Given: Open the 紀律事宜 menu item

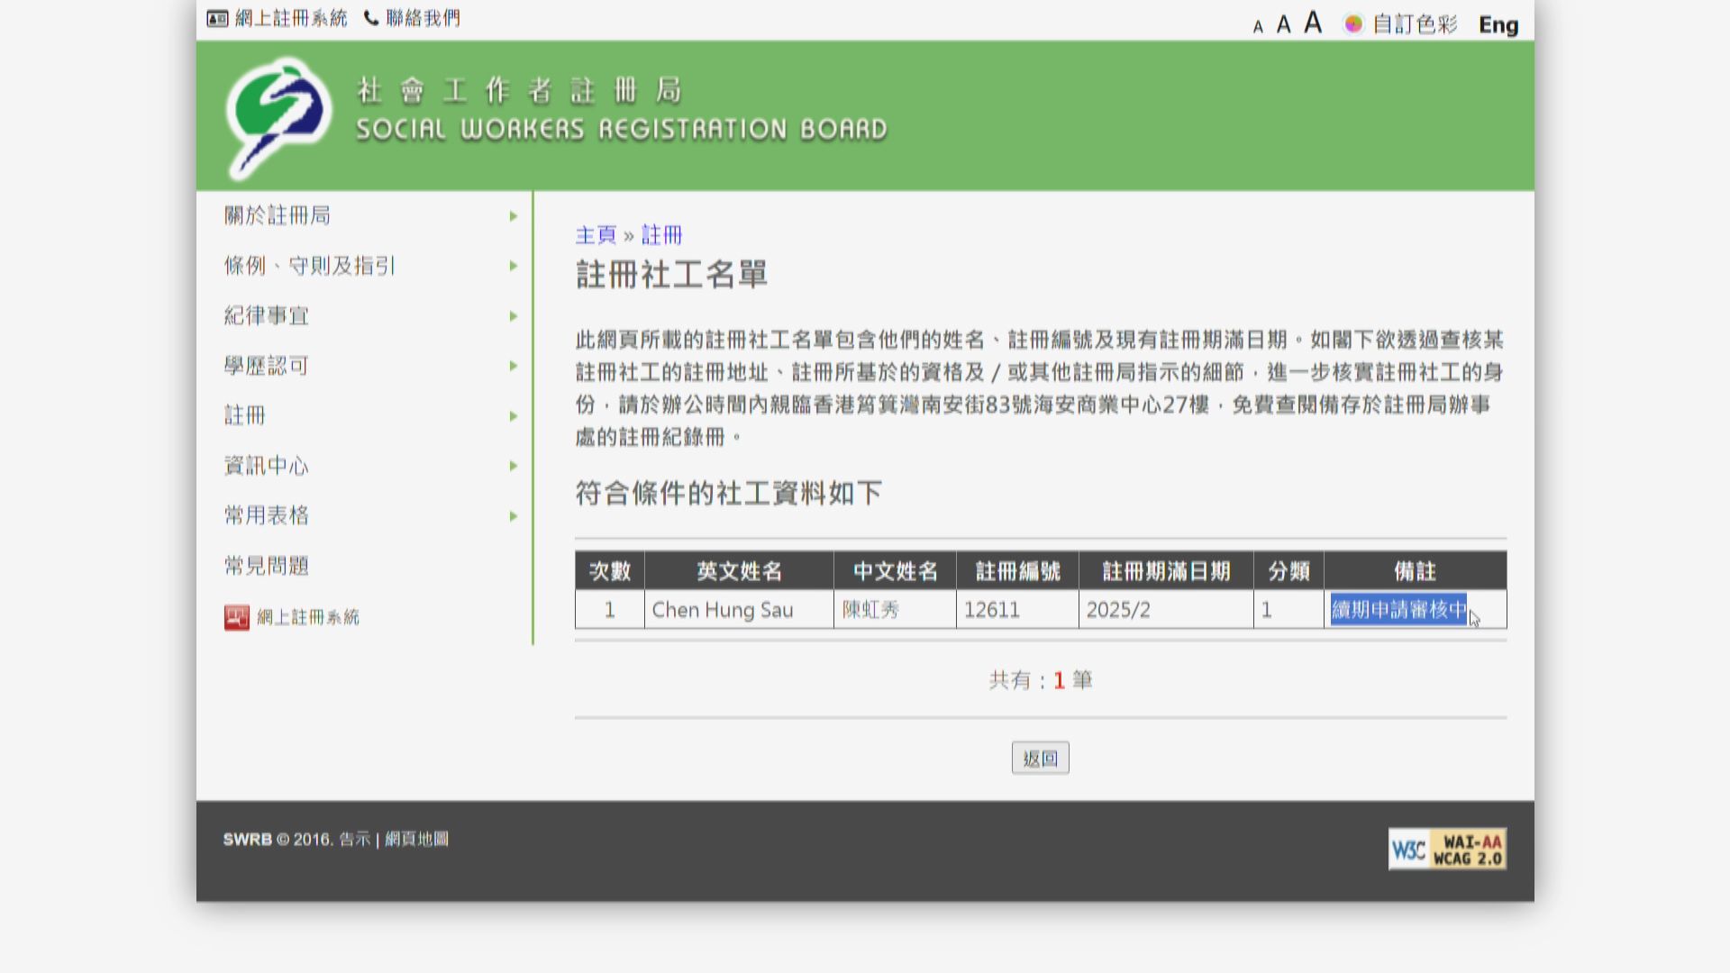Looking at the screenshot, I should pyautogui.click(x=267, y=315).
